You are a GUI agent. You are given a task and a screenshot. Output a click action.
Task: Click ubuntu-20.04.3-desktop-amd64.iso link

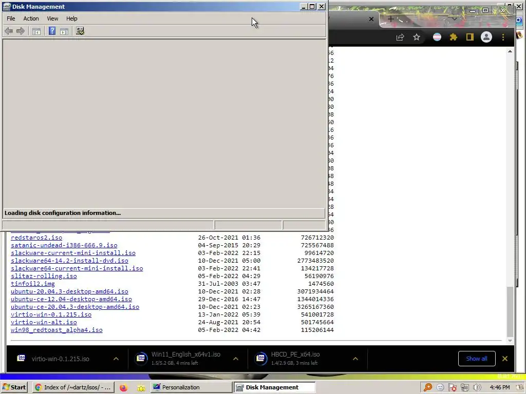(69, 291)
